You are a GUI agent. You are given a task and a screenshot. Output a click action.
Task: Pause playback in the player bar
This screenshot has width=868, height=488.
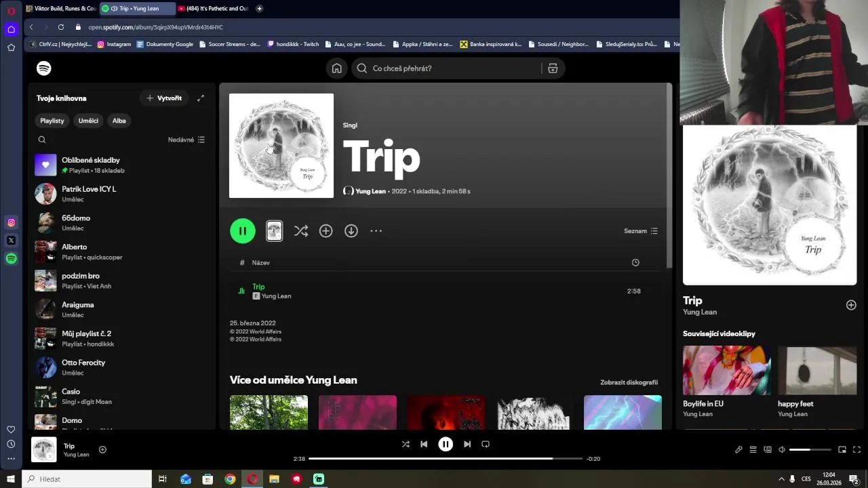click(446, 444)
